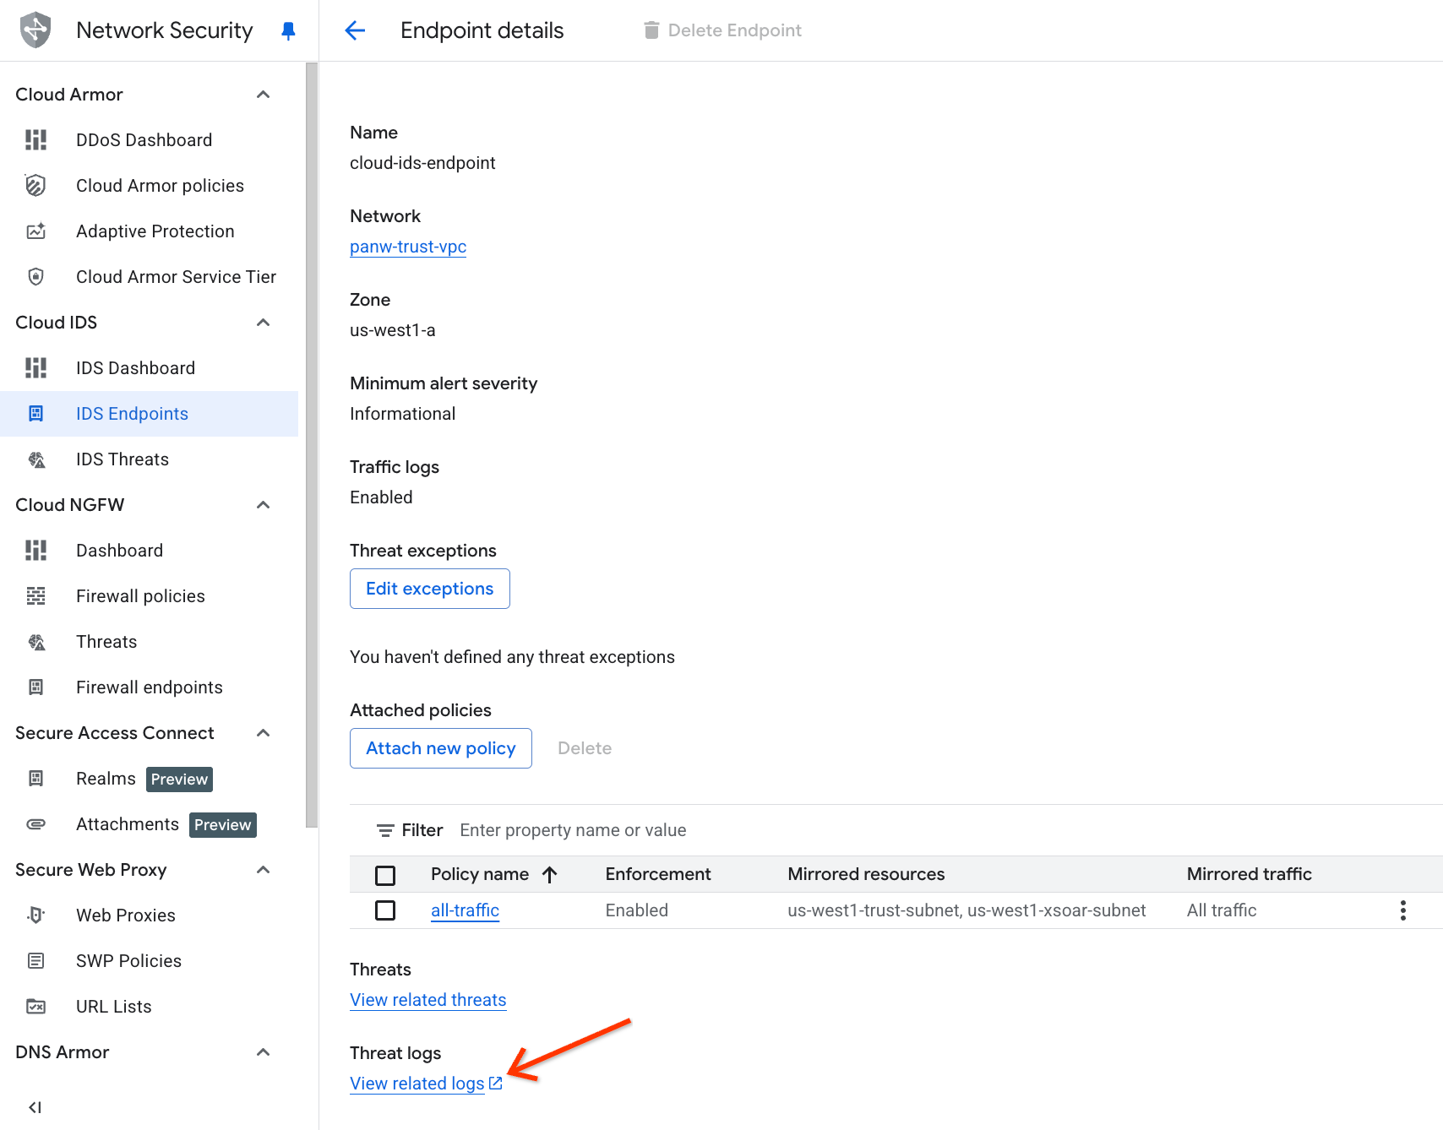
Task: Open the View related logs link
Action: pos(417,1084)
